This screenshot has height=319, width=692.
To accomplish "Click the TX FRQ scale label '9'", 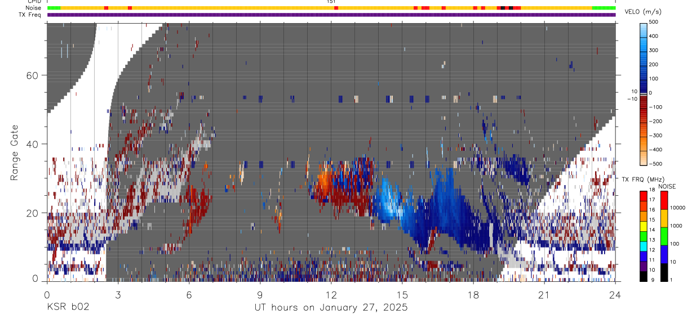I will 652,280.
